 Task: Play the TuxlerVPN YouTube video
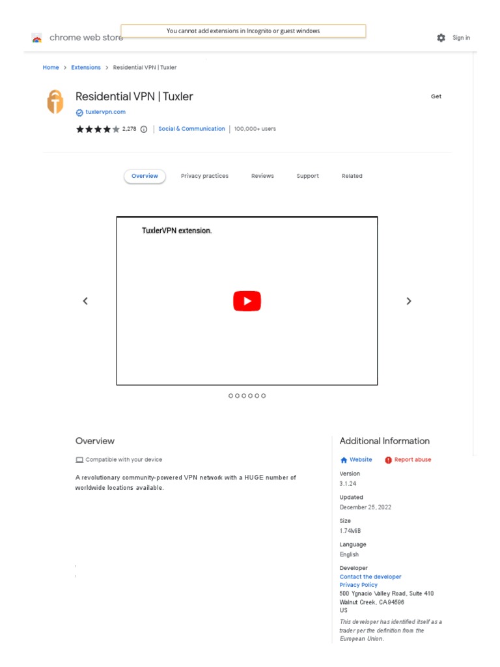point(247,301)
